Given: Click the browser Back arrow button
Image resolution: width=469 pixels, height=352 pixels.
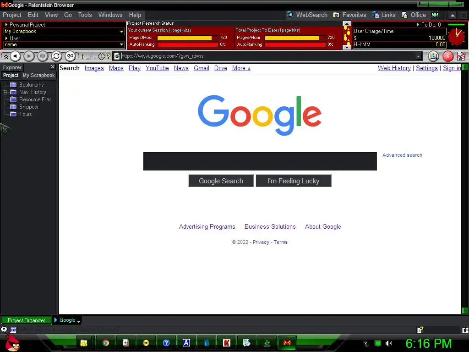Looking at the screenshot, I should point(15,56).
